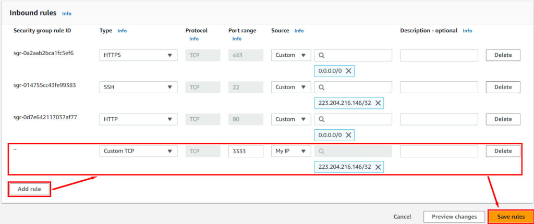Click the port range field showing 3333
Image resolution: width=534 pixels, height=224 pixels.
(246, 151)
